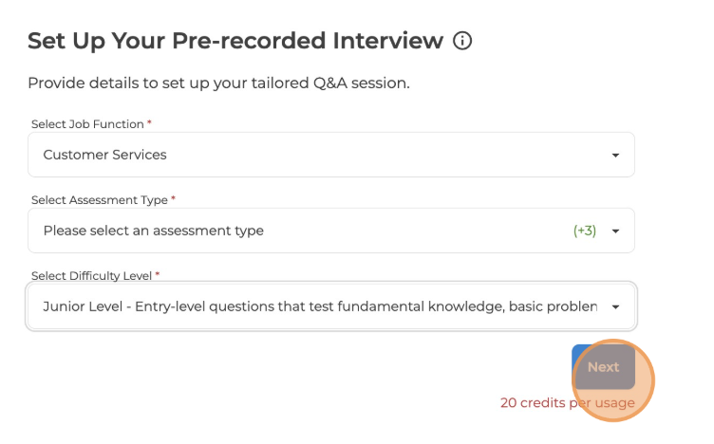Click the Assessment Type dropdown arrow
Screen dimensions: 714x444
(615, 231)
